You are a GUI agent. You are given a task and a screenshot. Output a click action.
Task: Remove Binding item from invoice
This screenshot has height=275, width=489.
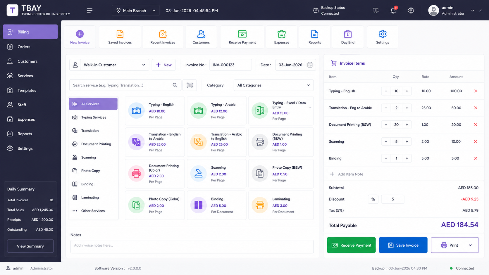point(476,158)
